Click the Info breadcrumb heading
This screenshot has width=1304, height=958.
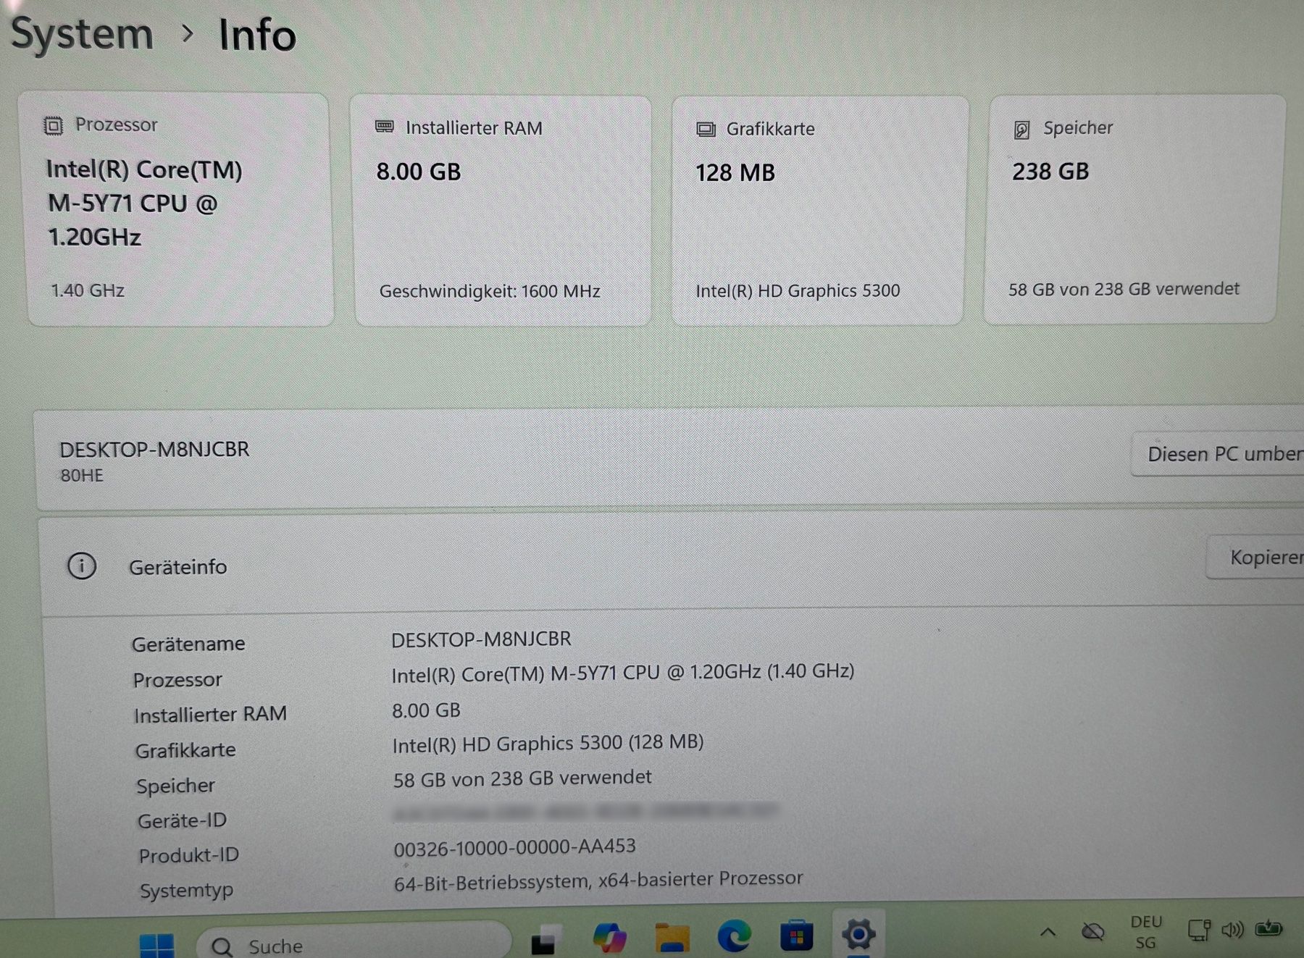(x=257, y=35)
